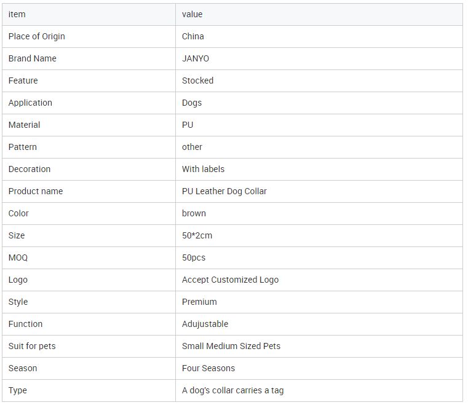Viewport: 468px width, 405px height.
Task: Click the 'Small Medium Sized Pets' value
Action: point(231,346)
